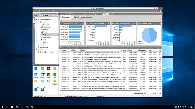Select G Data Administrator in taskbar
Viewport: 195px width, 109px height.
(38, 107)
